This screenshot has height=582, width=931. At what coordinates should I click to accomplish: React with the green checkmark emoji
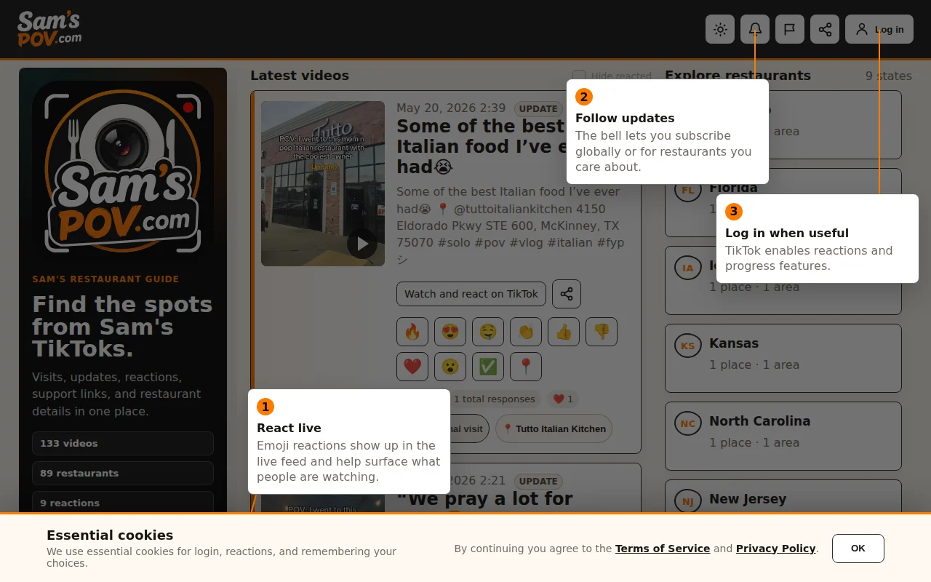pos(488,367)
